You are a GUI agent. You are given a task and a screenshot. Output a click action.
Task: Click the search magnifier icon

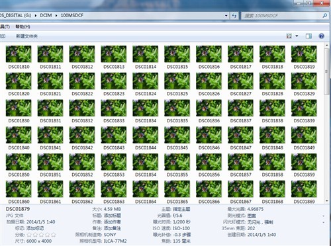[324, 16]
